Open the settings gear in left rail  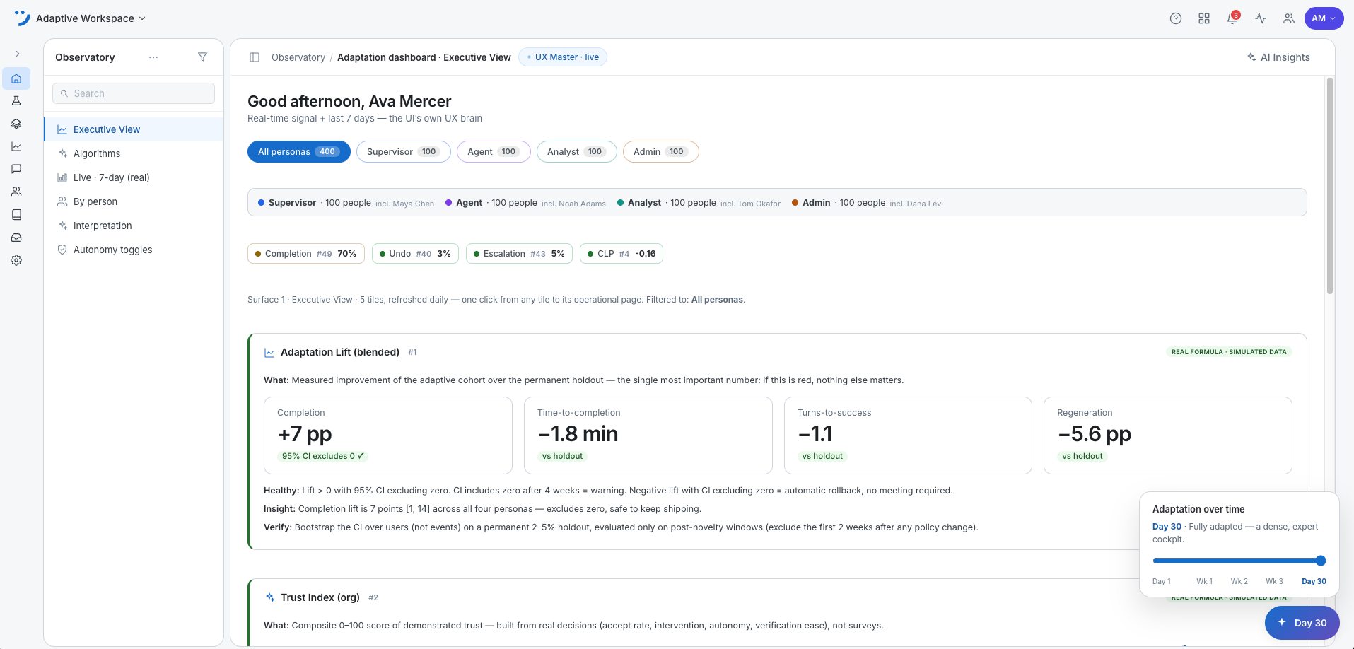click(16, 260)
